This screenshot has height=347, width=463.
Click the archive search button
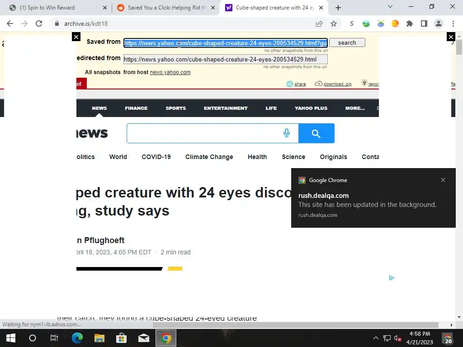[x=347, y=43]
